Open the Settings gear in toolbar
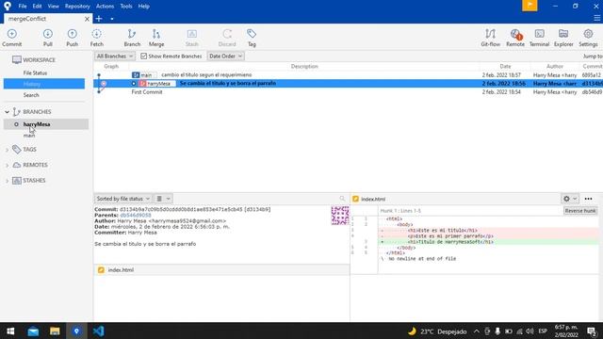The image size is (603, 339). 588,38
